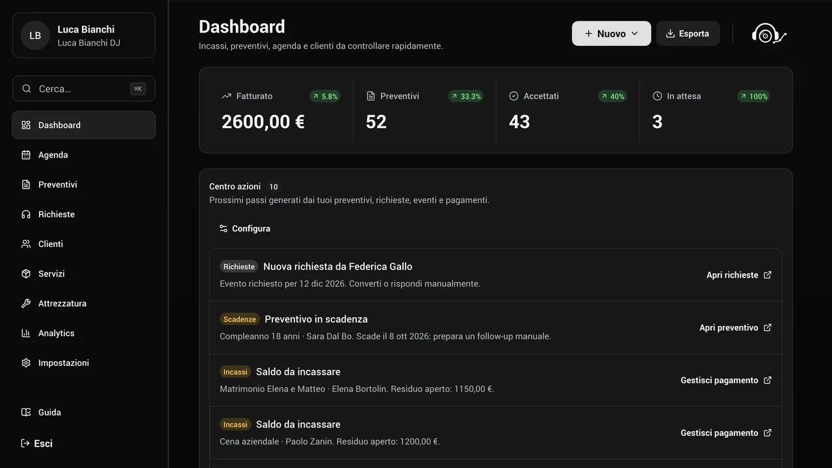Click the Preventivi card document icon
832x468 pixels.
point(370,96)
